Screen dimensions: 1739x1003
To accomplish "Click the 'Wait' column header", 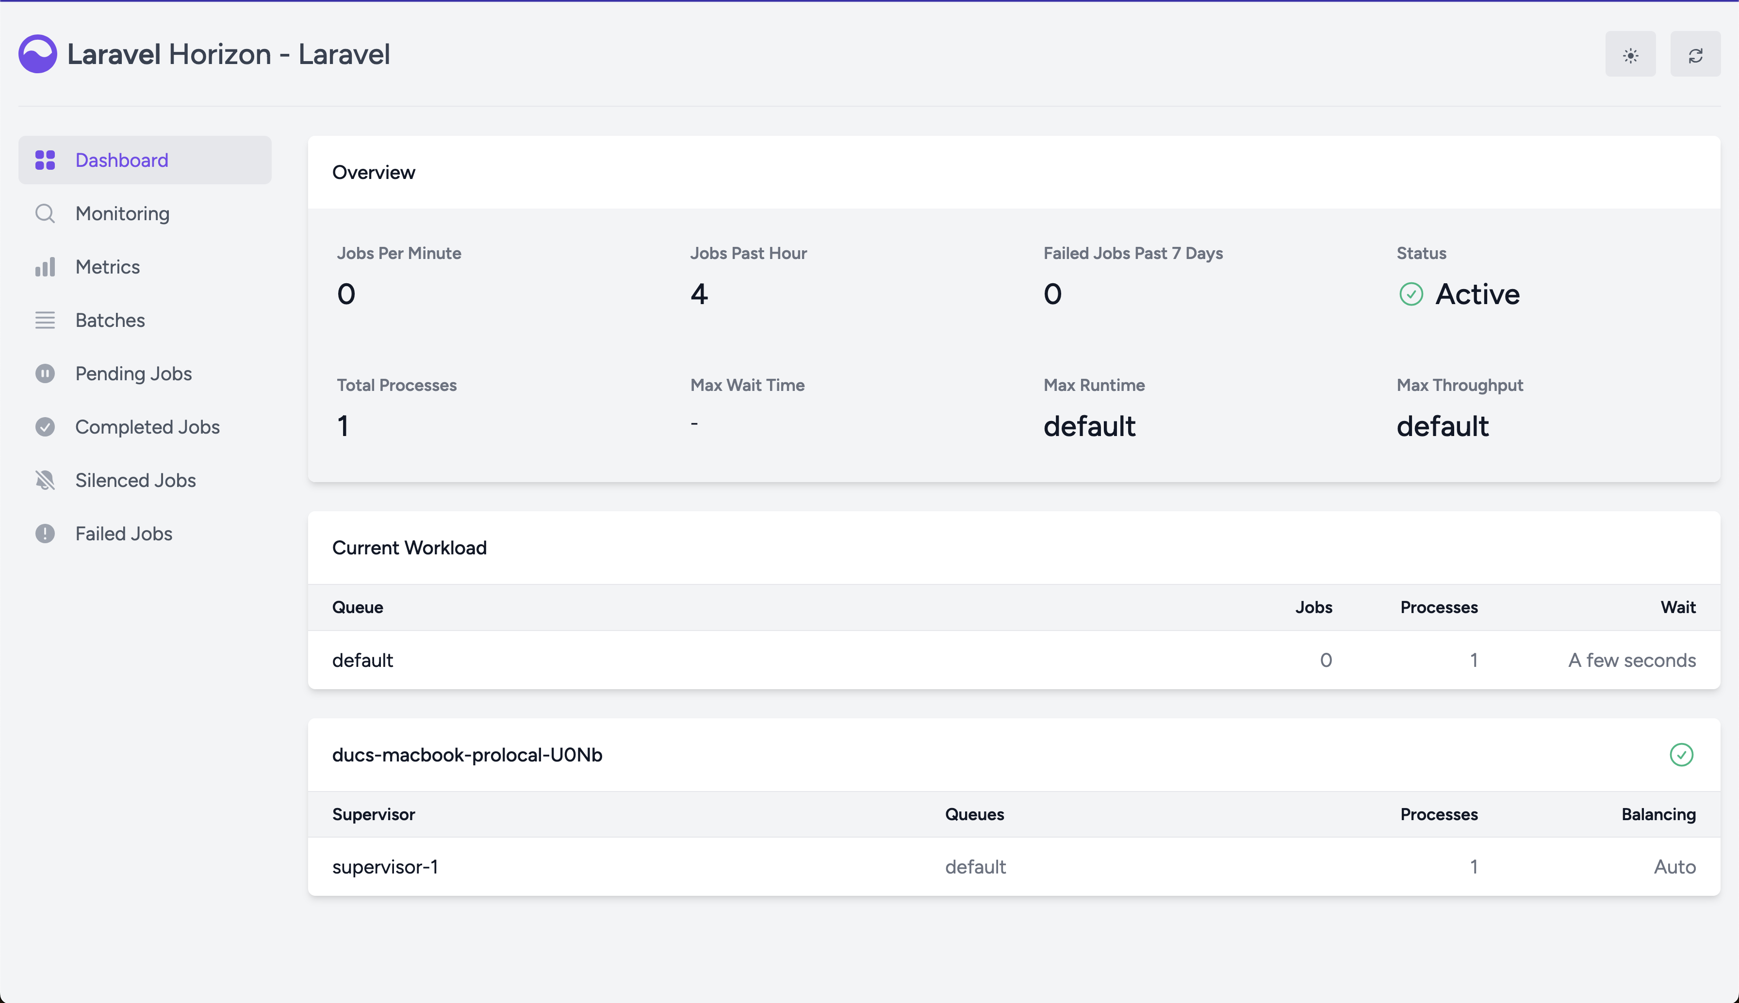I will [x=1678, y=607].
